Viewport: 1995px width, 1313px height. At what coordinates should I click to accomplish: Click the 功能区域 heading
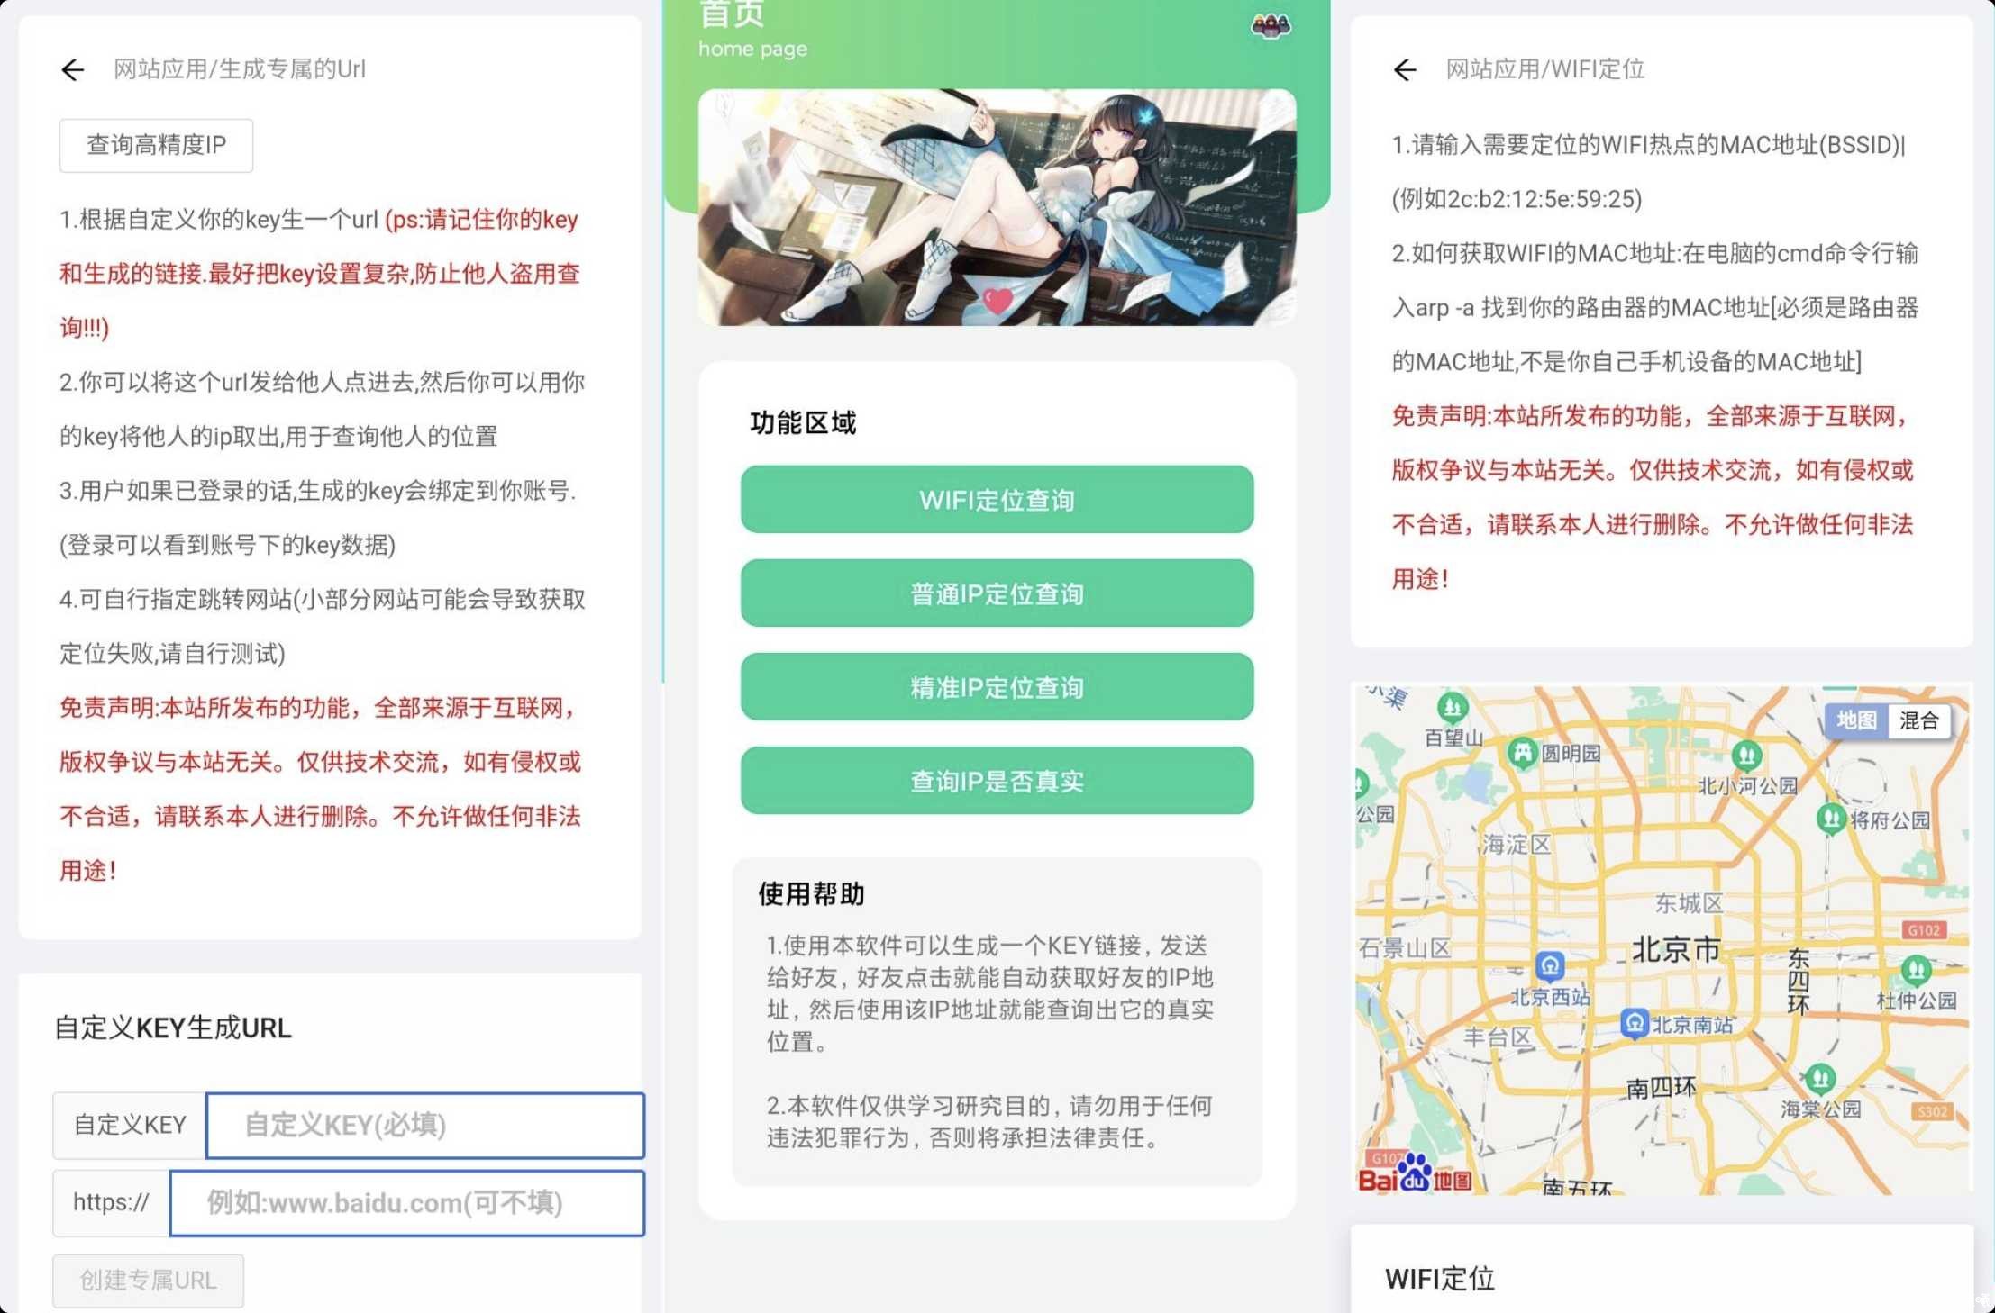802,422
